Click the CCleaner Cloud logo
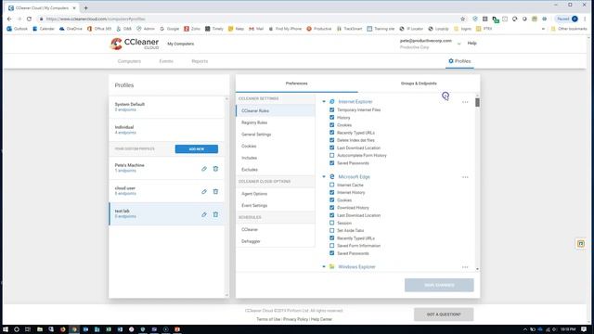The width and height of the screenshot is (594, 334). pyautogui.click(x=134, y=44)
